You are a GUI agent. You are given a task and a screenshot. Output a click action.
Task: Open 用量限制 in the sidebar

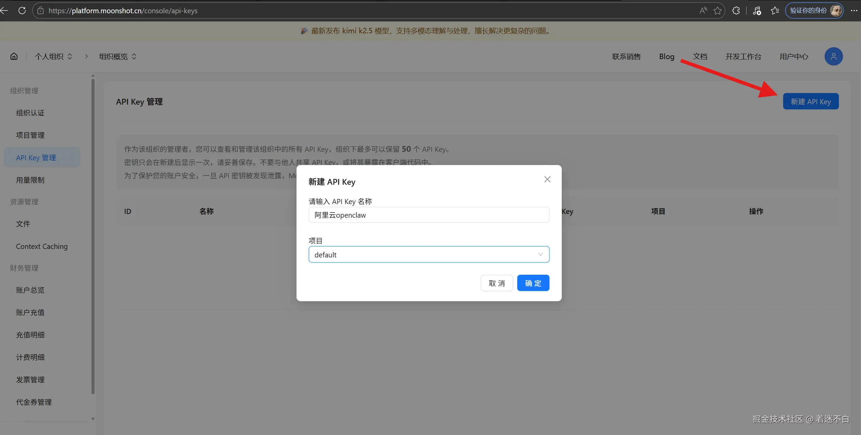pos(30,180)
